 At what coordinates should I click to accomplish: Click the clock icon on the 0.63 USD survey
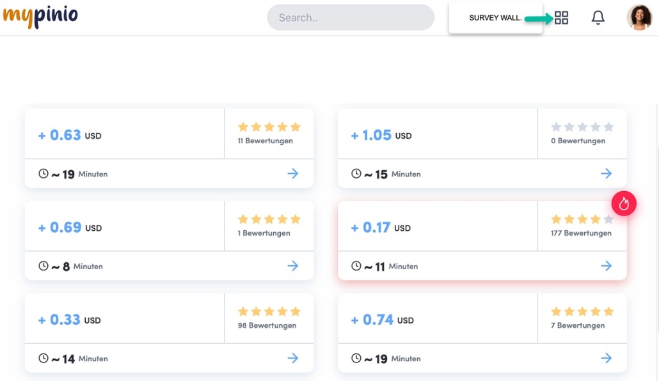coord(43,173)
